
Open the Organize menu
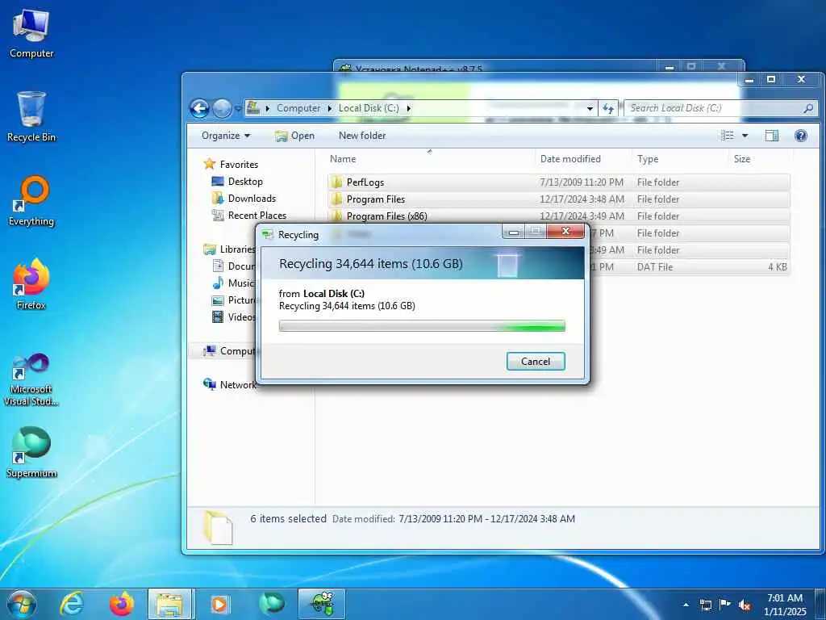click(x=226, y=136)
